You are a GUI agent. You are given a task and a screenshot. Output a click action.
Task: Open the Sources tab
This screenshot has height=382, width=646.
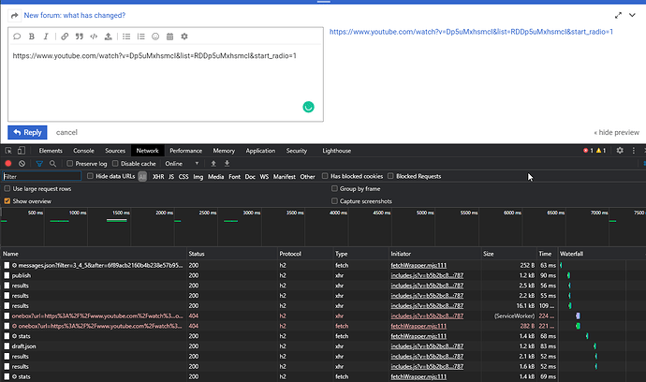[x=115, y=151]
